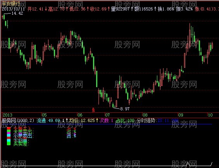Image resolution: width=219 pixels, height=168 pixels.
Task: Select month 10 on the time axis
Action: coord(210,115)
